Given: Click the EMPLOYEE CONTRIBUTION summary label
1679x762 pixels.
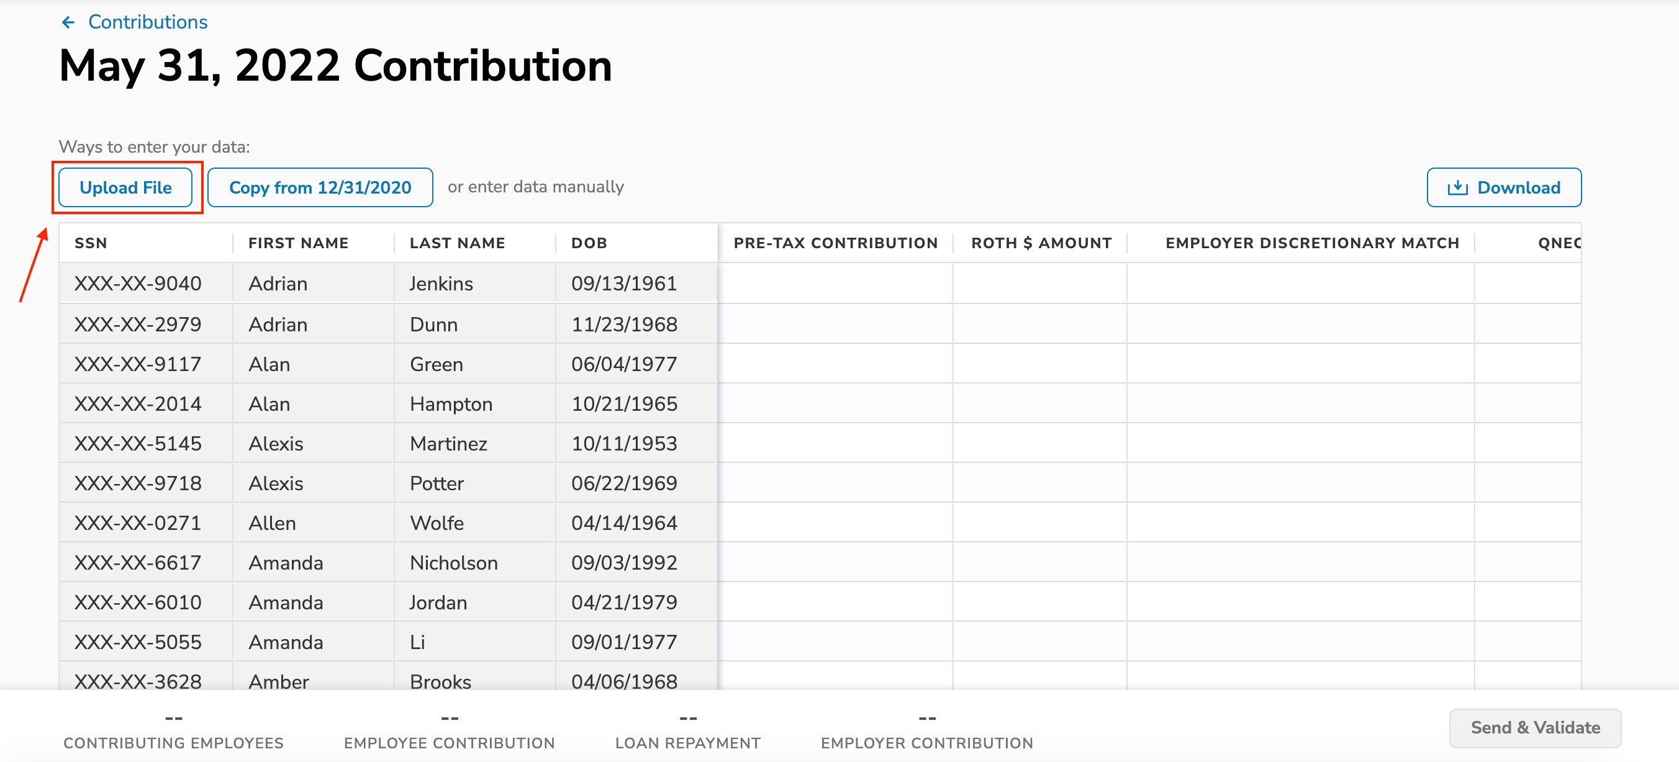Looking at the screenshot, I should (449, 743).
